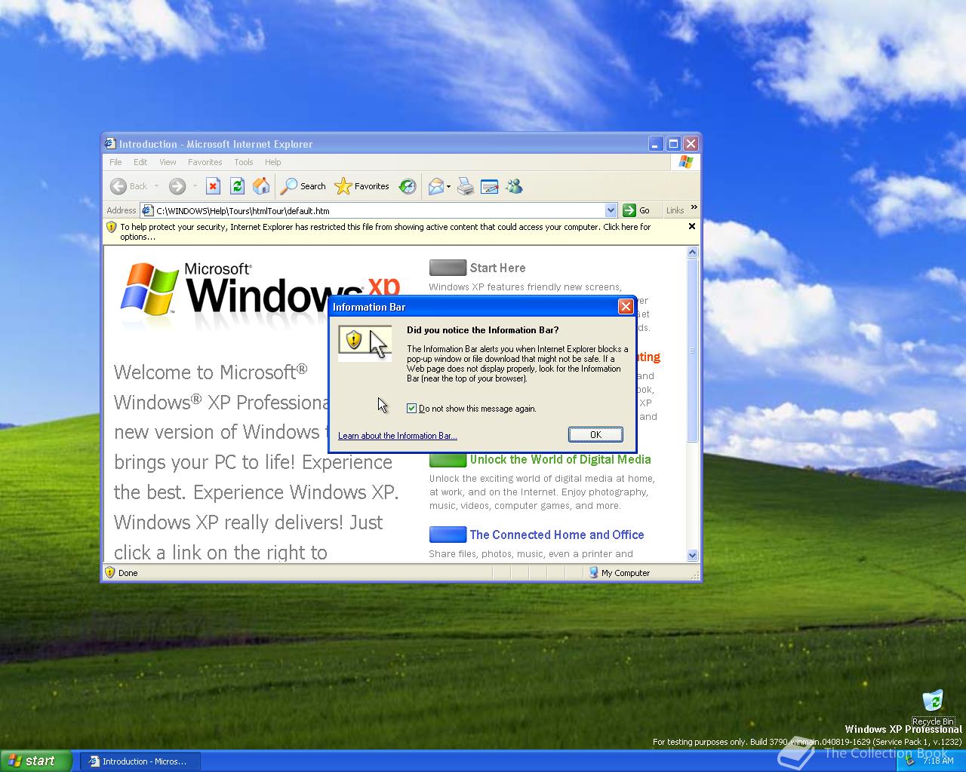
Task: Open the Edit menu
Action: click(x=140, y=162)
